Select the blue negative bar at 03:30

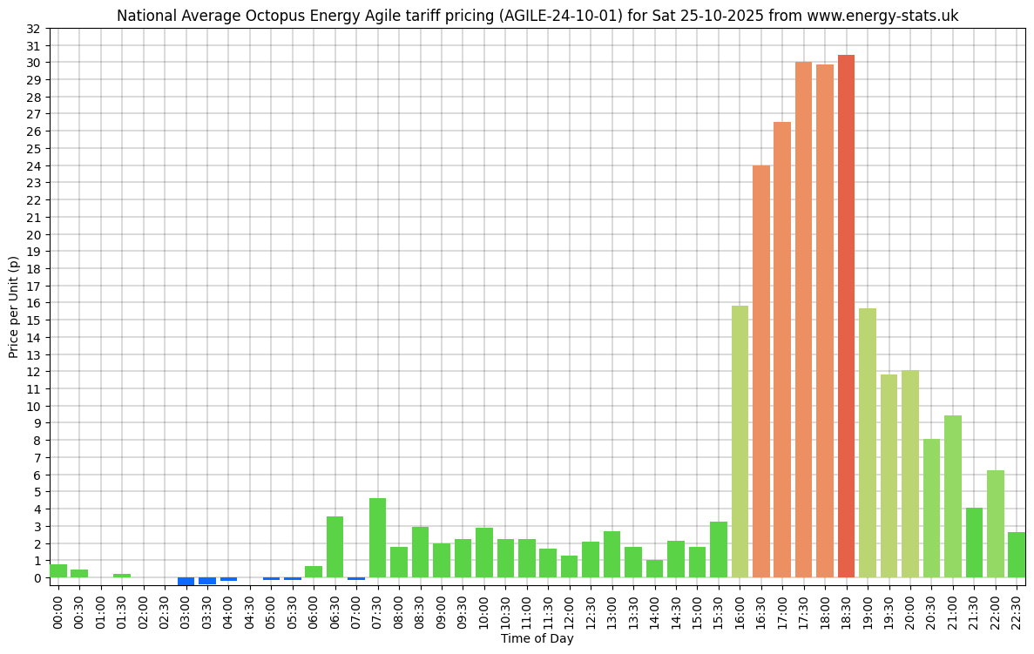coord(207,581)
